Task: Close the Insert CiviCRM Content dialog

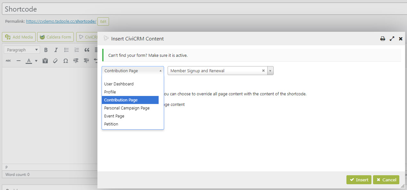Action: click(x=401, y=39)
